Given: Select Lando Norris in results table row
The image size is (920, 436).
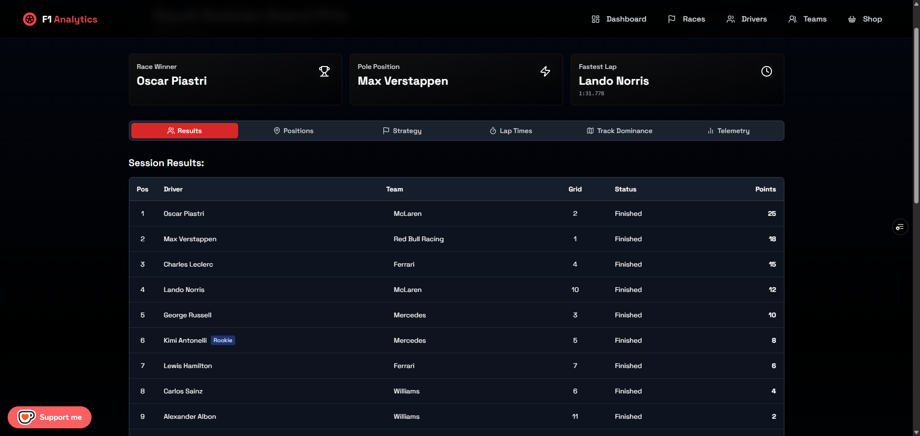Looking at the screenshot, I should [184, 290].
